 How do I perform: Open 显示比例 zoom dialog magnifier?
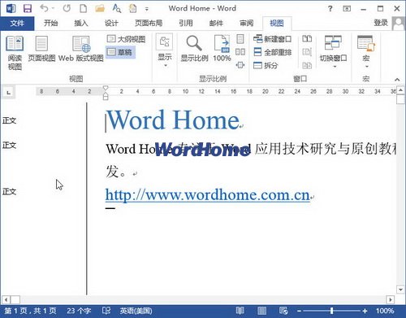click(x=194, y=49)
